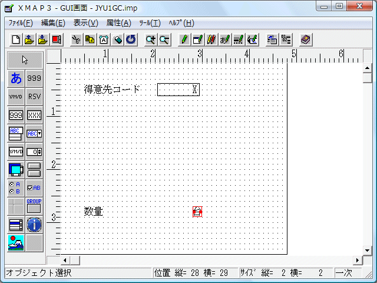Click the single green pencil icon

click(184, 40)
